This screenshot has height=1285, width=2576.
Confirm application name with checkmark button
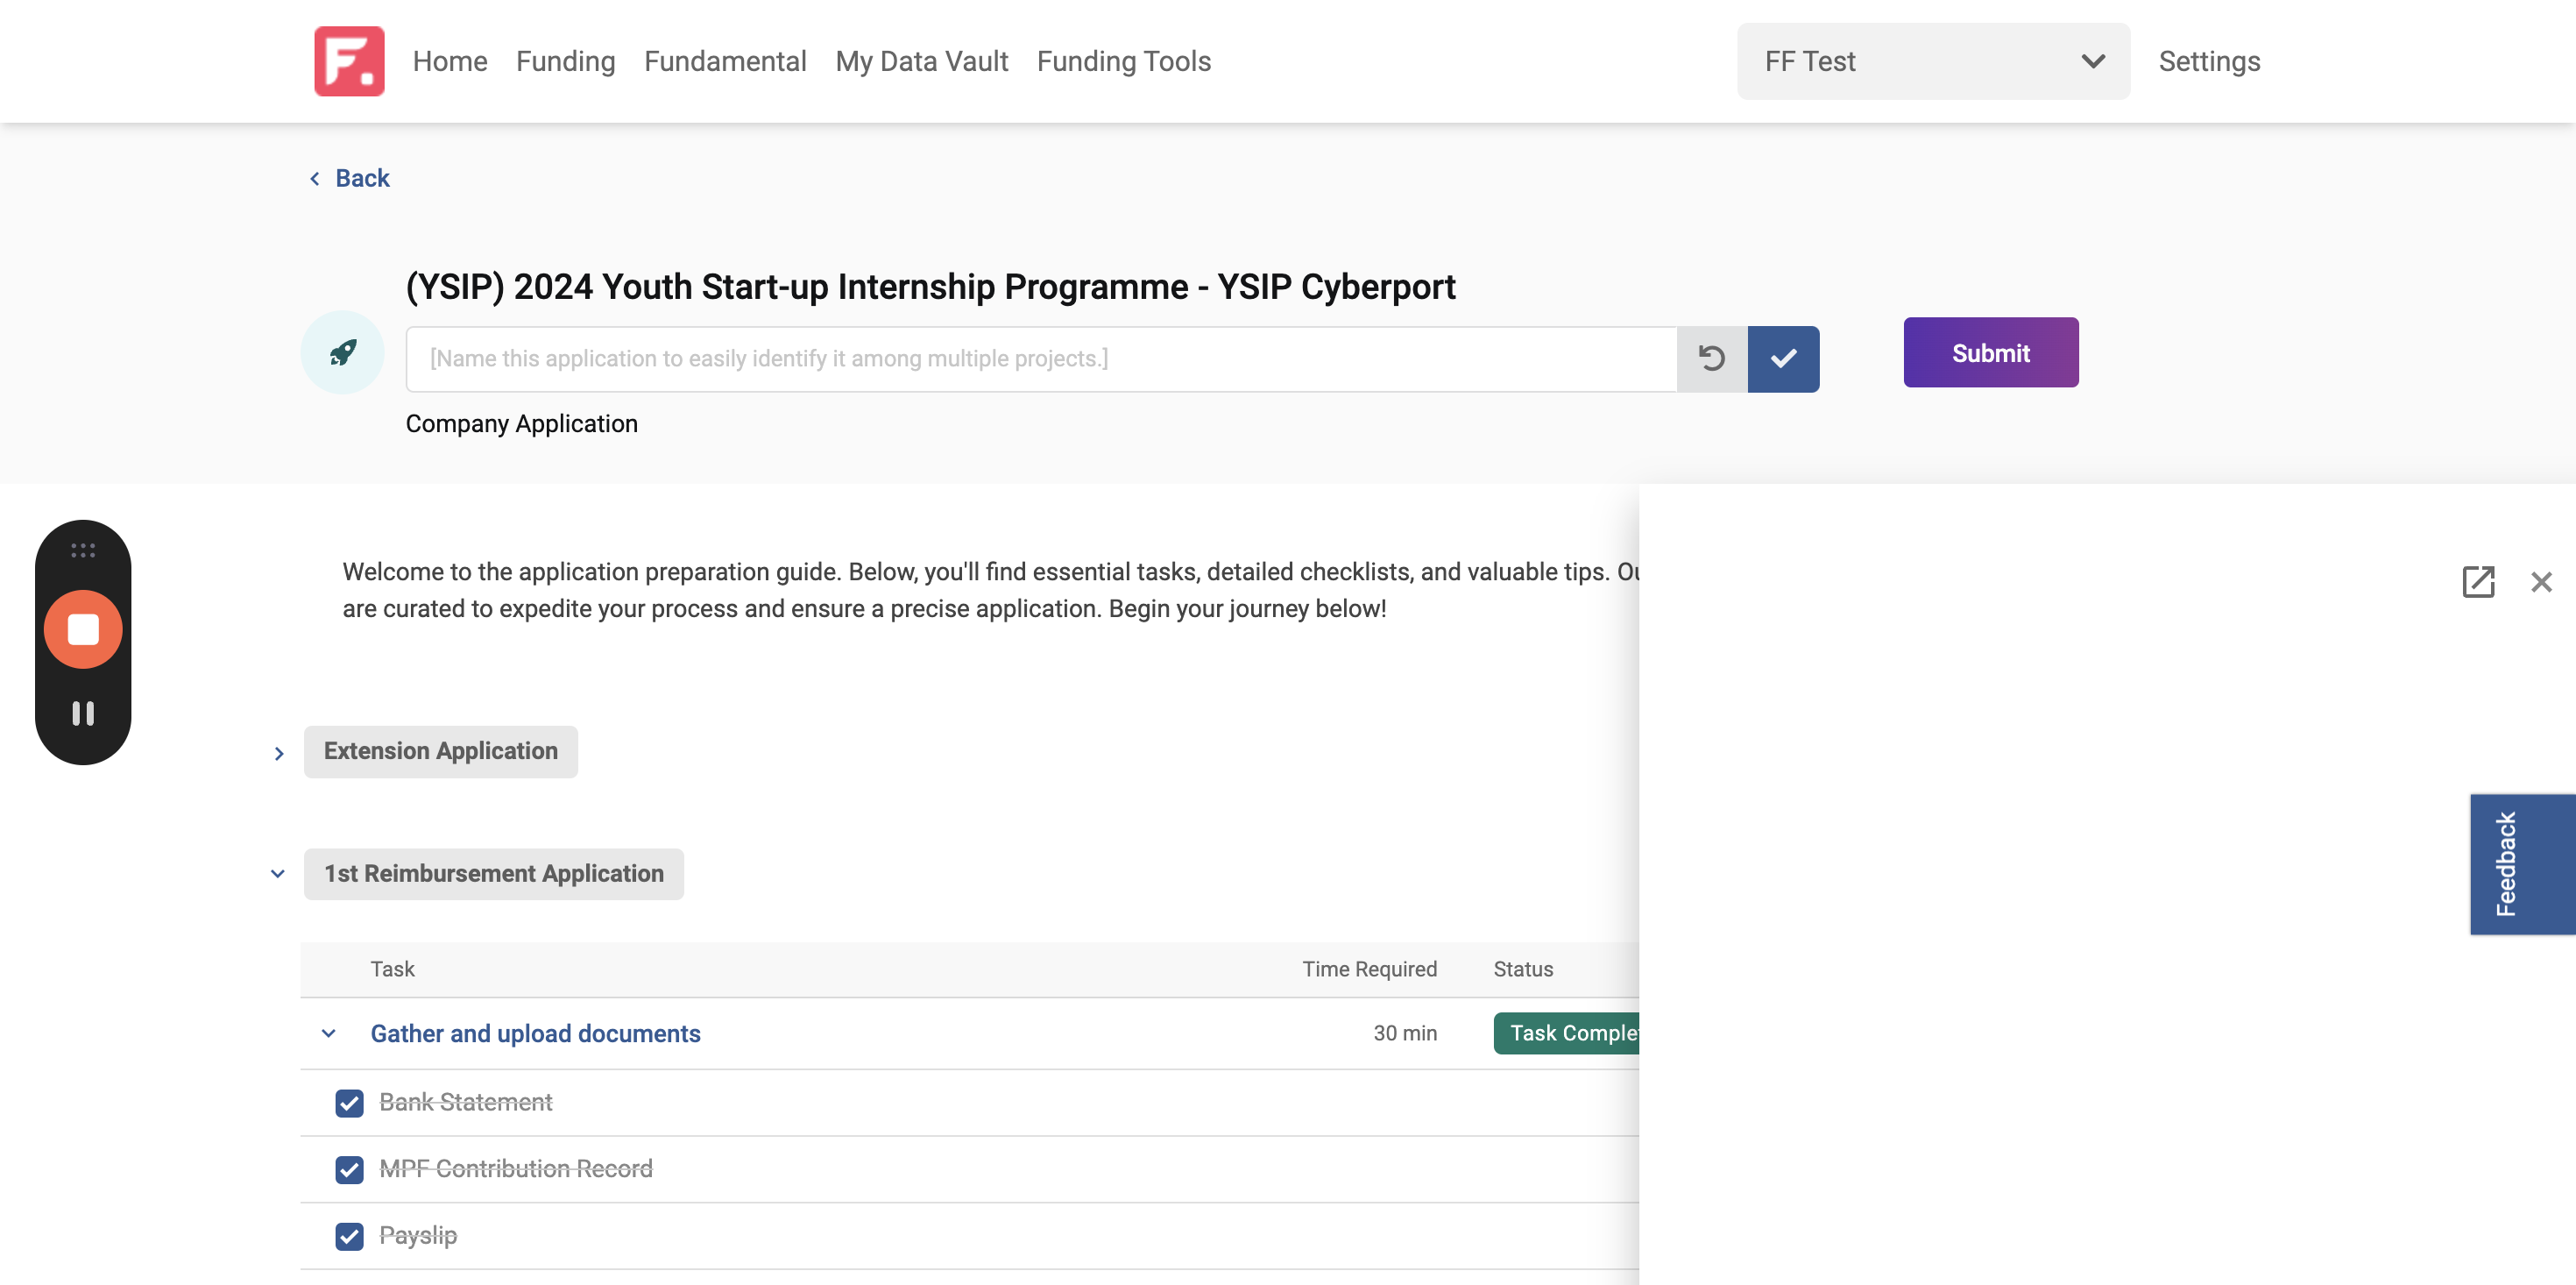[1783, 359]
